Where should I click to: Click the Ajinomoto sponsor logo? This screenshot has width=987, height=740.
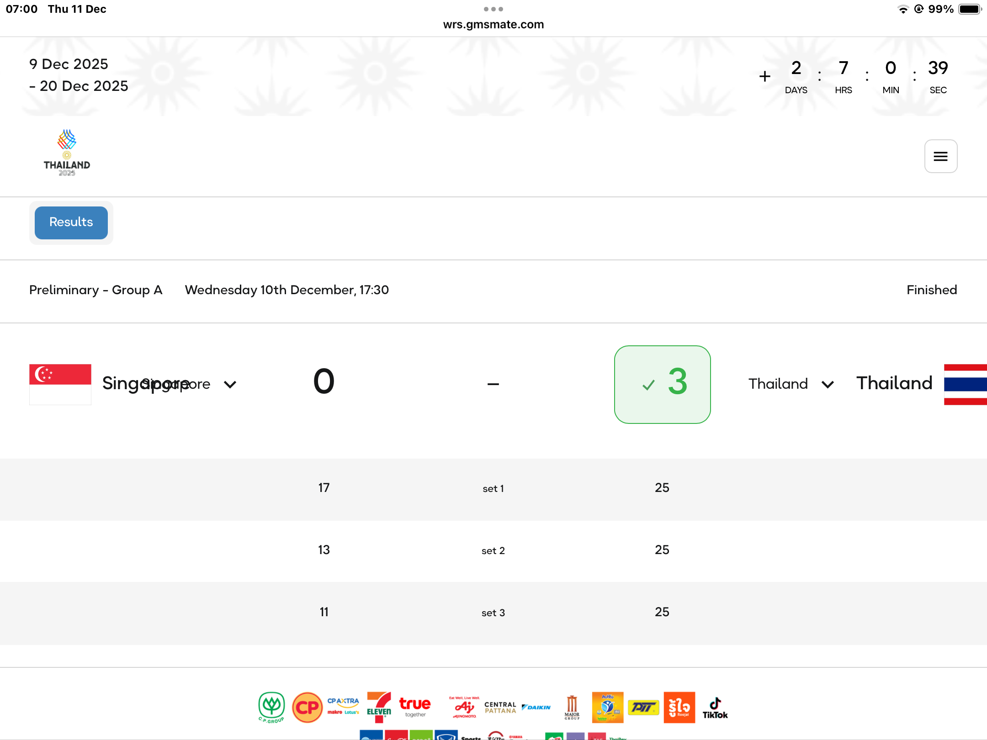point(464,708)
